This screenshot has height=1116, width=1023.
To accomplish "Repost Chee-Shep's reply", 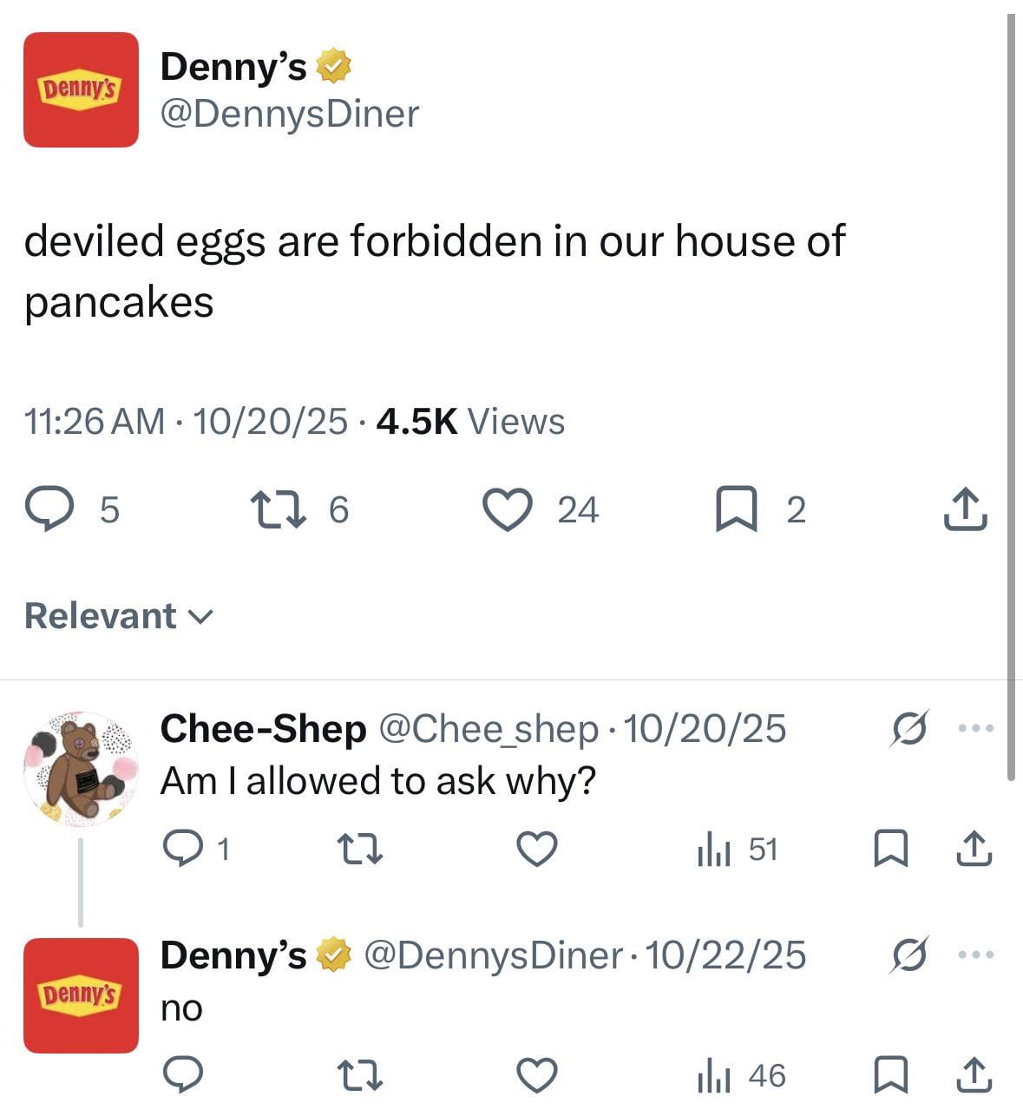I will click(x=359, y=849).
